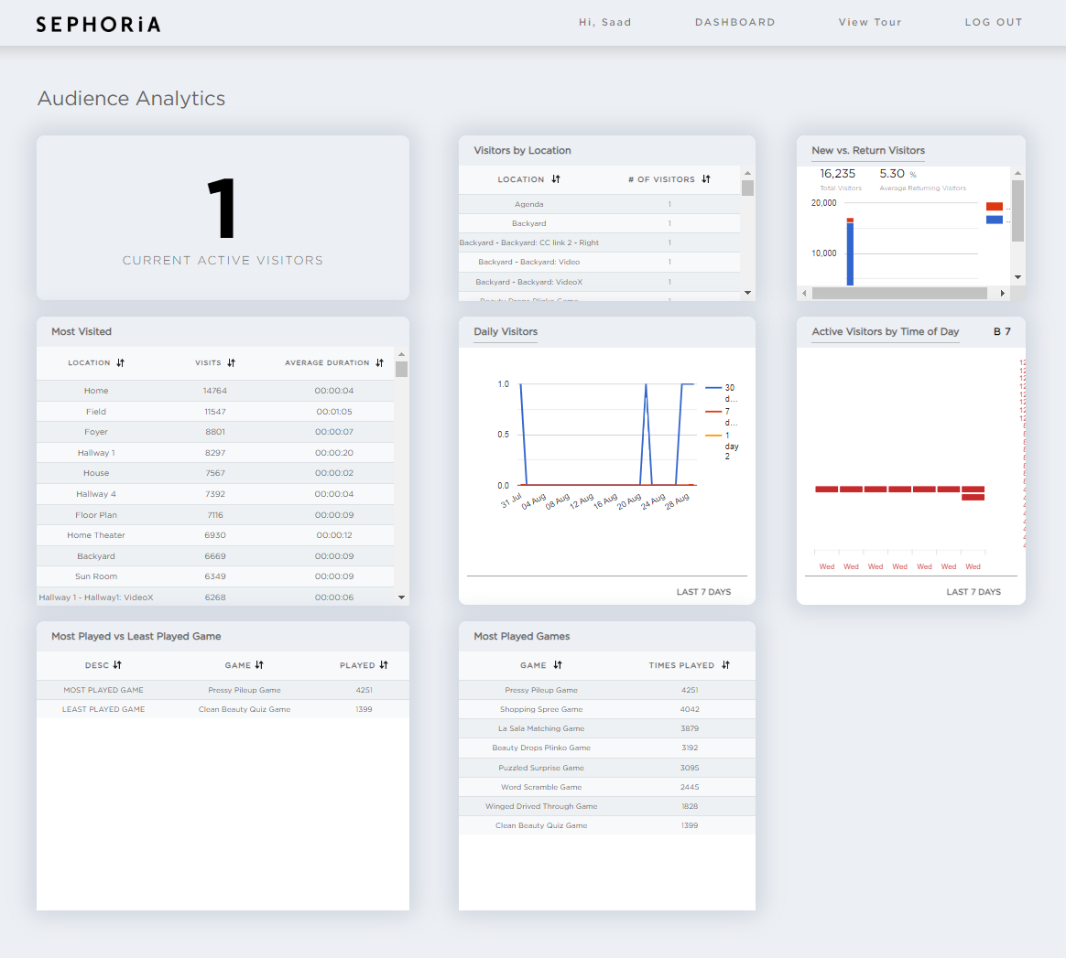The image size is (1066, 958).
Task: Select the Home row in Most Visited
Action: 215,391
